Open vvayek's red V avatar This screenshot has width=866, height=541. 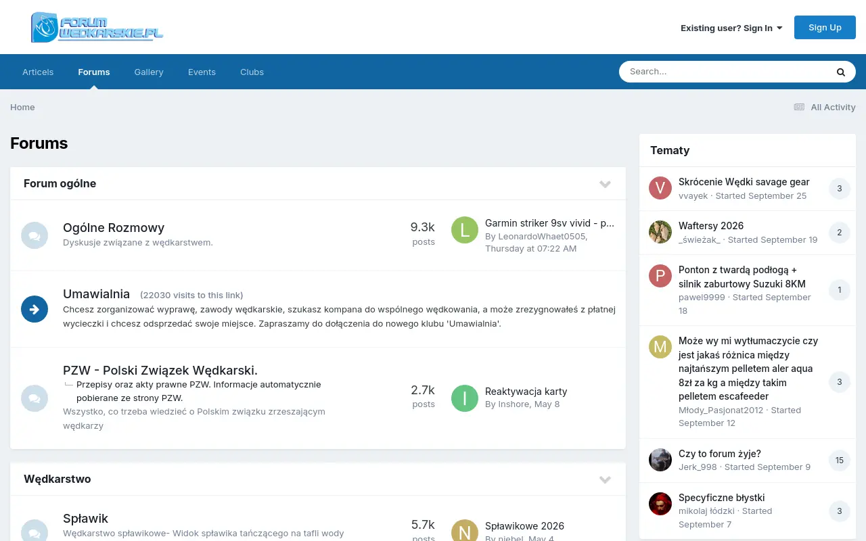[660, 188]
